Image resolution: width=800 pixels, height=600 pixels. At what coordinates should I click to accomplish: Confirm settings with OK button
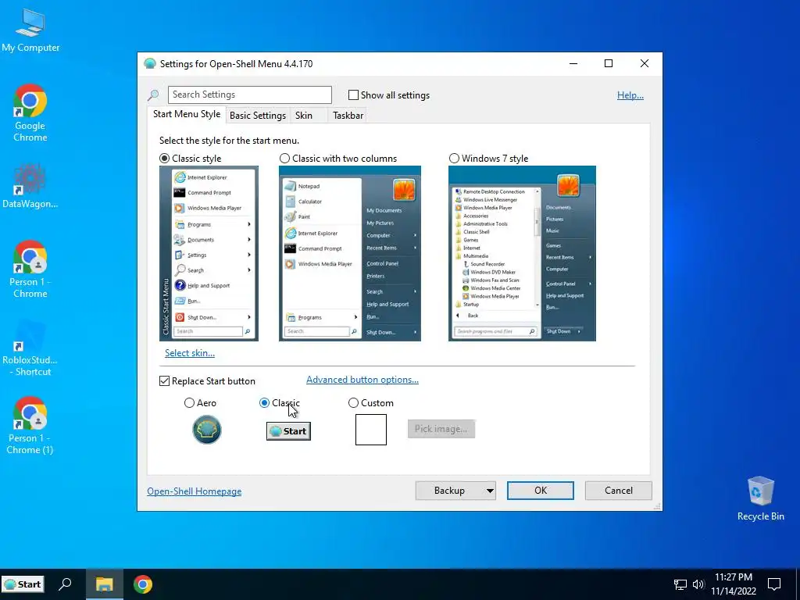[541, 491]
